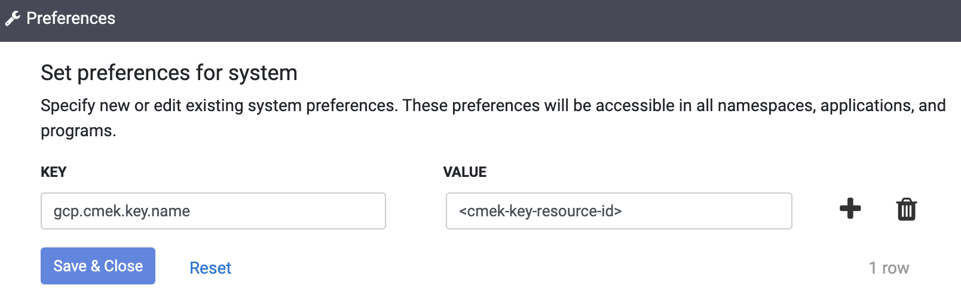
Task: Remove the gcp.cmek.key.name entry via trash can
Action: [906, 210]
